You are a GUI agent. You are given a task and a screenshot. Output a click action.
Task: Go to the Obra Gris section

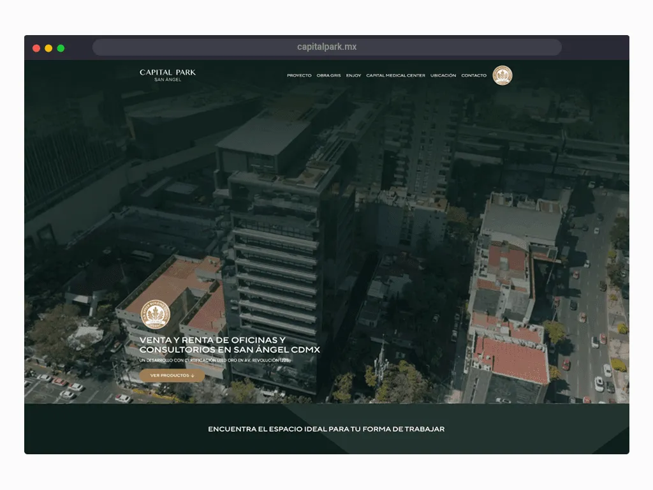coord(328,75)
